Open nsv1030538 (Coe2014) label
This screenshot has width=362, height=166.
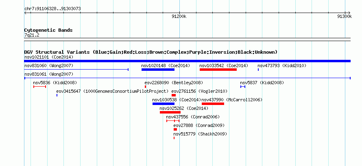(x=177, y=100)
